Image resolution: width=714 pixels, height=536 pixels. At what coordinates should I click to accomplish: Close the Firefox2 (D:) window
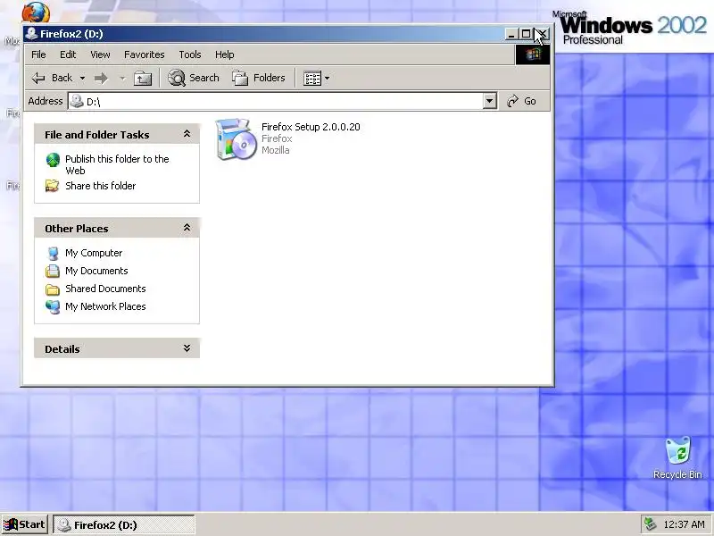(543, 34)
